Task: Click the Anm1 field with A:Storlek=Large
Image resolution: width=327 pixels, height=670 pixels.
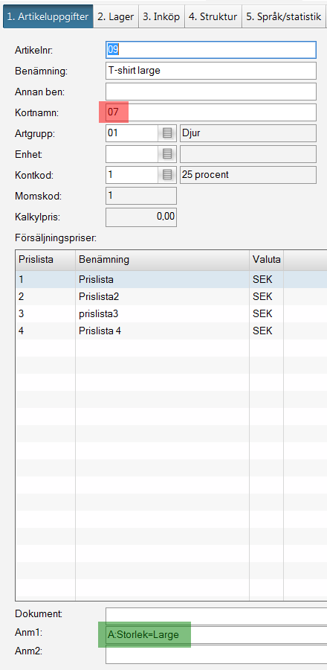Action: tap(216, 635)
